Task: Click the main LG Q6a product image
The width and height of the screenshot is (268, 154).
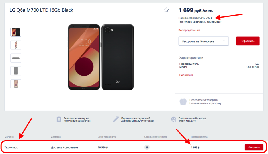Action: (x=101, y=57)
